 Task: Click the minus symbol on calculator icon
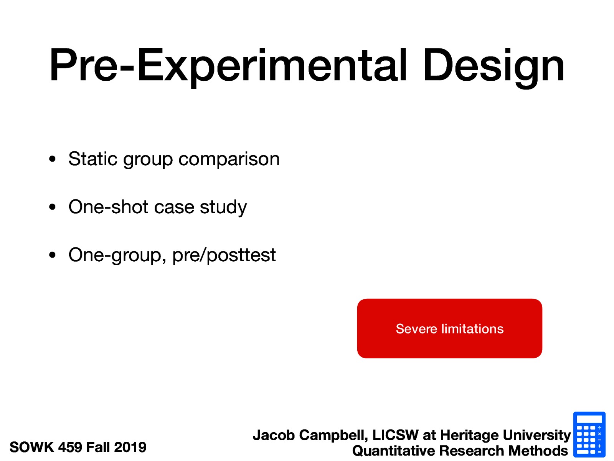coord(599,440)
